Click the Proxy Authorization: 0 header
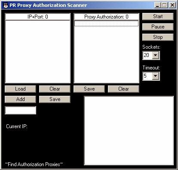This screenshot has width=178, height=170. point(106,17)
